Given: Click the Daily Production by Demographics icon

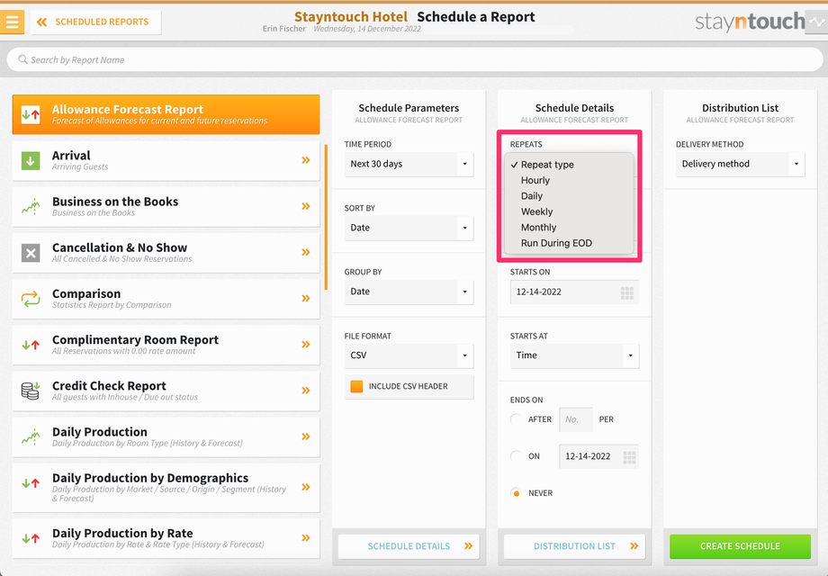Looking at the screenshot, I should click(x=31, y=482).
